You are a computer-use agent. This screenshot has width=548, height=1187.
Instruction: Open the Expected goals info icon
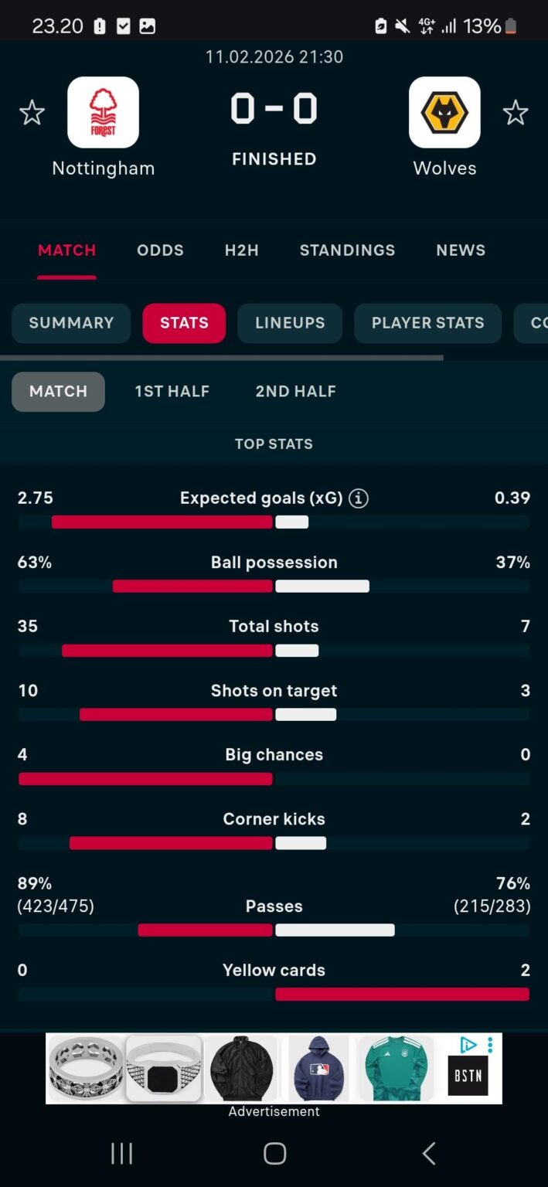357,498
